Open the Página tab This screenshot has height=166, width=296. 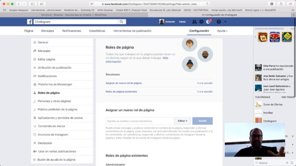click(29, 31)
